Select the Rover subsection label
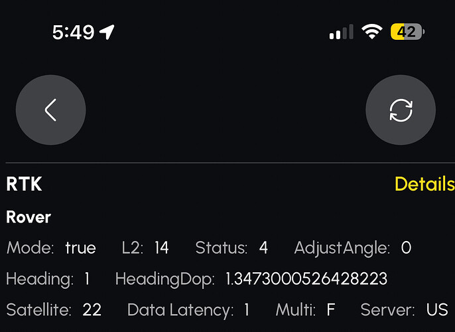The image size is (455, 332). pyautogui.click(x=29, y=217)
